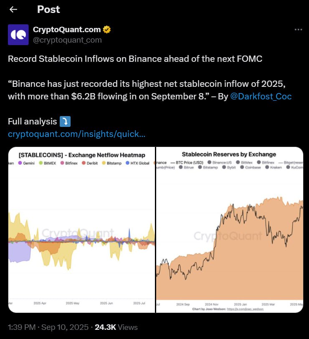
Task: Toggle the Coinbase reserves legend item
Action: [x=251, y=167]
